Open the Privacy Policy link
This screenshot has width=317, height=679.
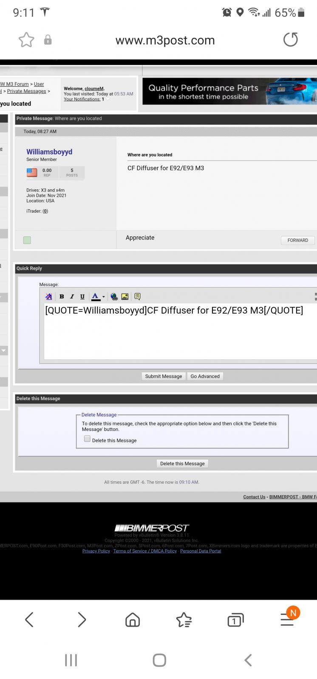coord(96,551)
